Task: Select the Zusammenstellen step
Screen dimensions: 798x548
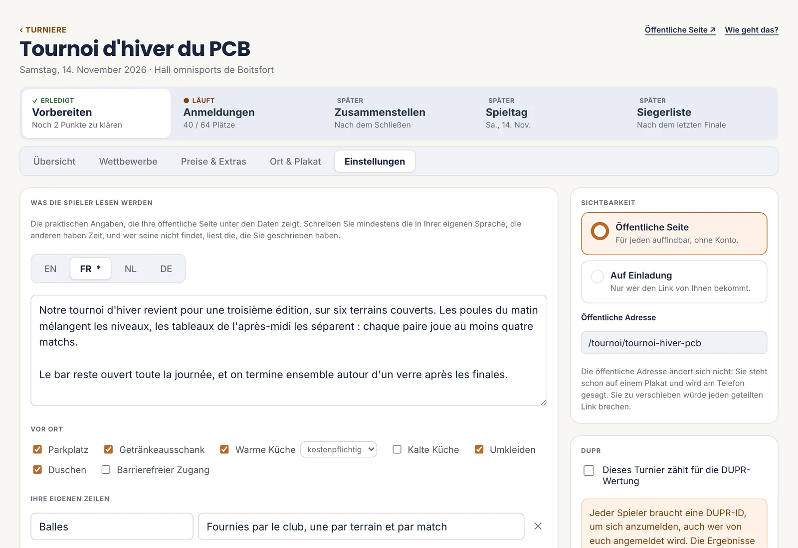Action: point(399,114)
